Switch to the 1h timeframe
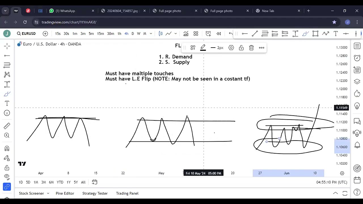Image resolution: width=363 pixels, height=204 pixels. tap(119, 33)
